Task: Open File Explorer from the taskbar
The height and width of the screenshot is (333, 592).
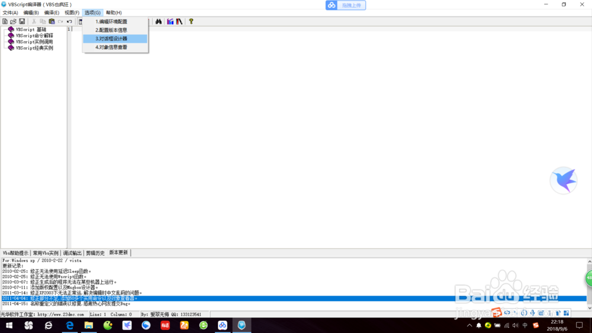Action: coord(89,325)
